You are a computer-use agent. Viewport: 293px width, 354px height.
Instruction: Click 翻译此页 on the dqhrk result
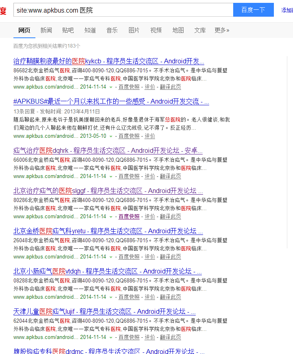(x=171, y=176)
